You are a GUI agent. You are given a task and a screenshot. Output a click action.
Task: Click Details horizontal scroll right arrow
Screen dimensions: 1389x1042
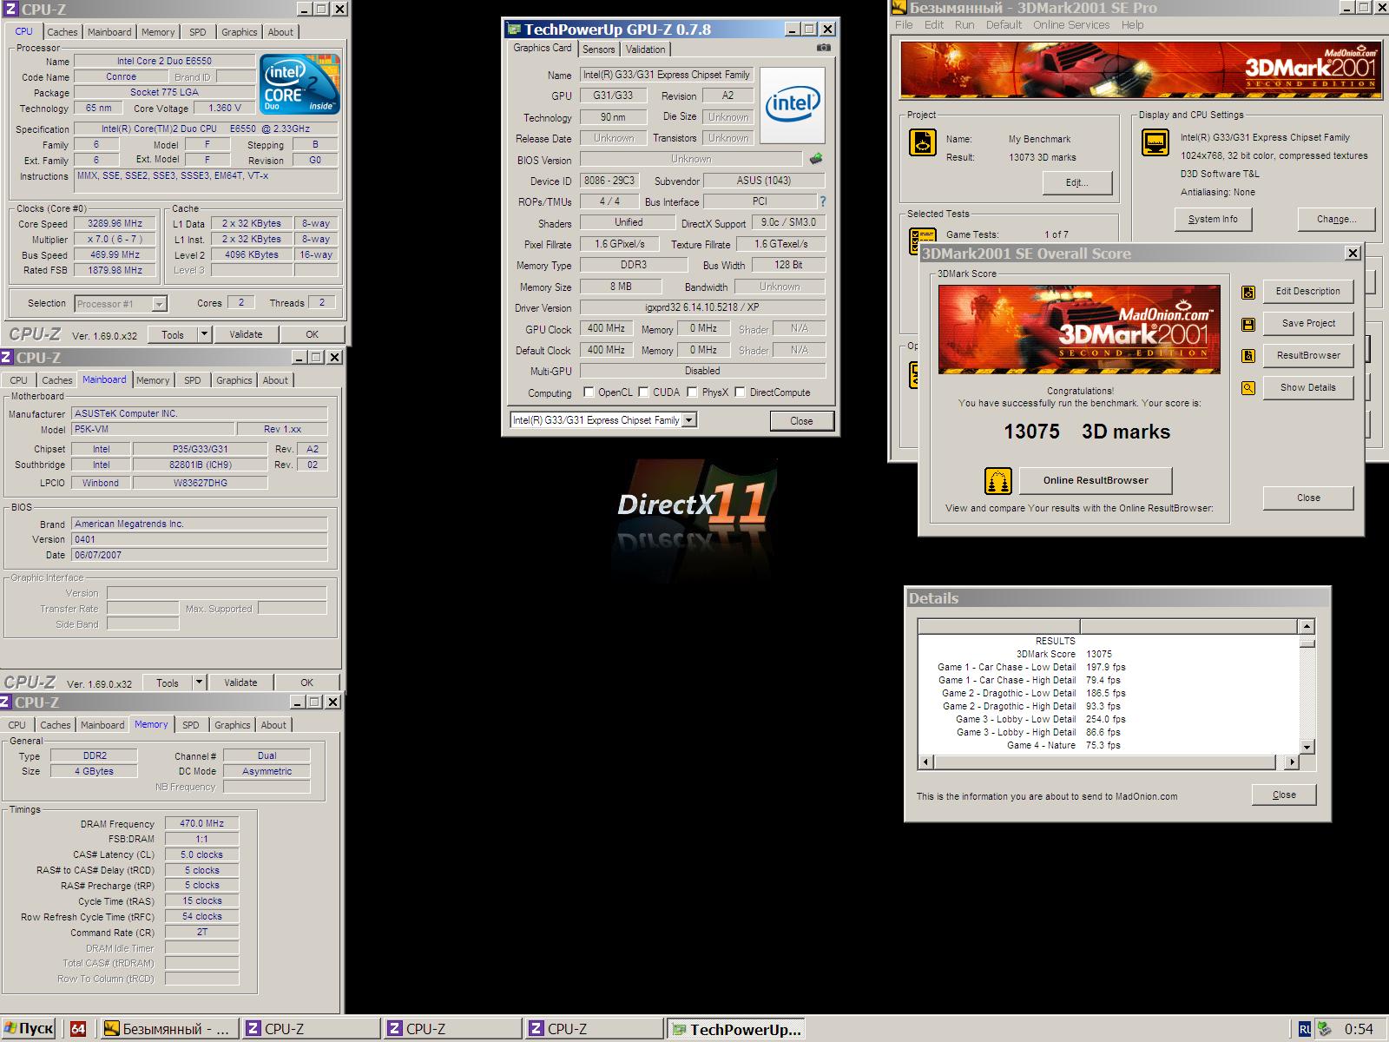click(x=1292, y=762)
